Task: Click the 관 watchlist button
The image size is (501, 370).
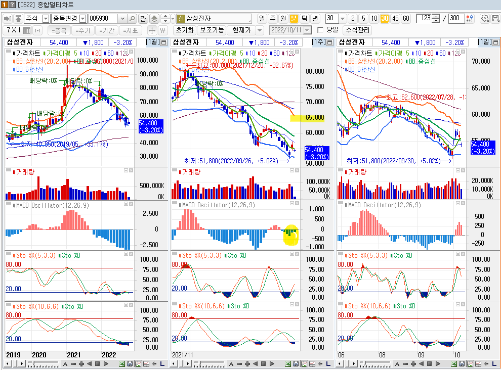Action: tap(143, 19)
